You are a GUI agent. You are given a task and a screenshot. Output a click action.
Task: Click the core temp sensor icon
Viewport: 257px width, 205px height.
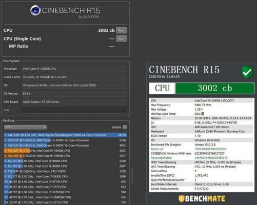203,114
